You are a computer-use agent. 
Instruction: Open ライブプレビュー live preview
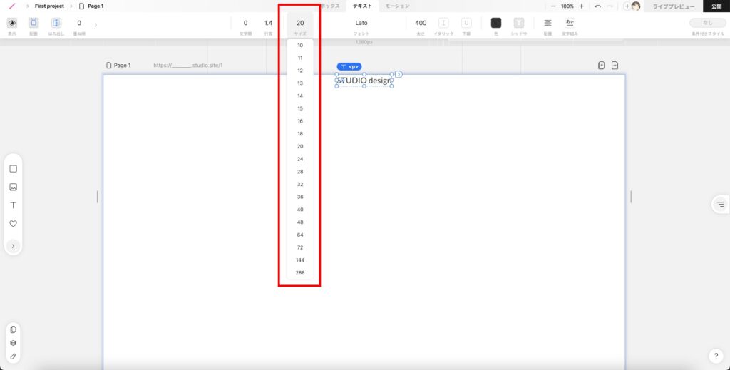click(673, 6)
